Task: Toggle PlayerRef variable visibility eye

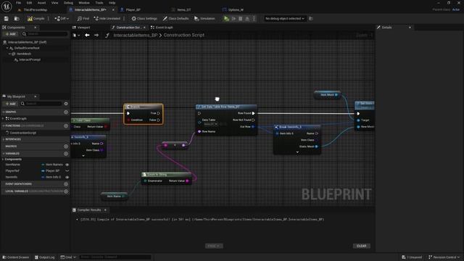Action: click(x=67, y=171)
